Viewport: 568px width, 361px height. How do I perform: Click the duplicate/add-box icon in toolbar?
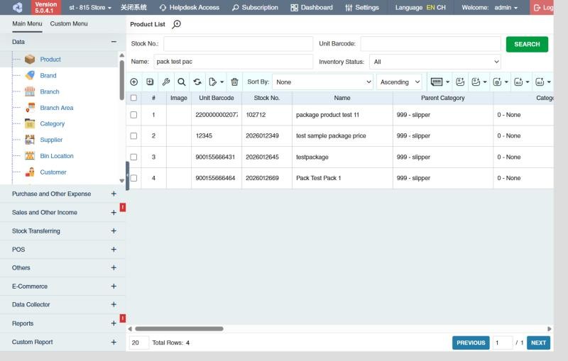pos(150,82)
